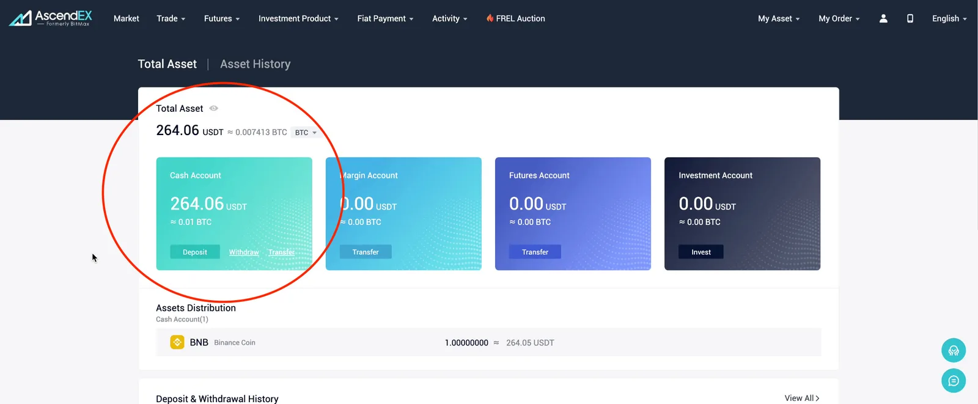Click the mobile app download icon
The width and height of the screenshot is (978, 404).
click(910, 18)
